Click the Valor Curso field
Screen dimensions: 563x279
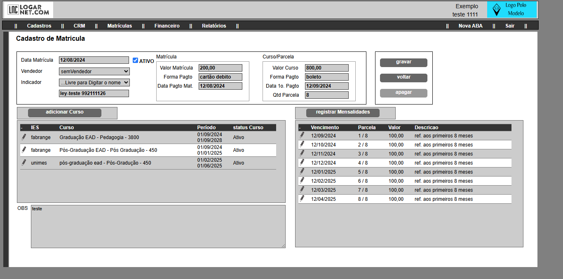[327, 68]
